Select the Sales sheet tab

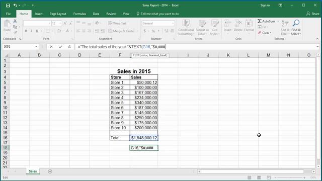(x=33, y=171)
